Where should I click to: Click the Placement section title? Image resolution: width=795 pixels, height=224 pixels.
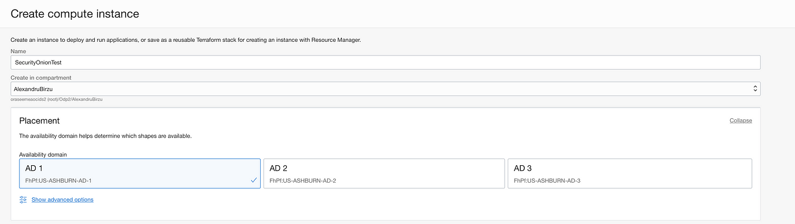click(x=39, y=121)
